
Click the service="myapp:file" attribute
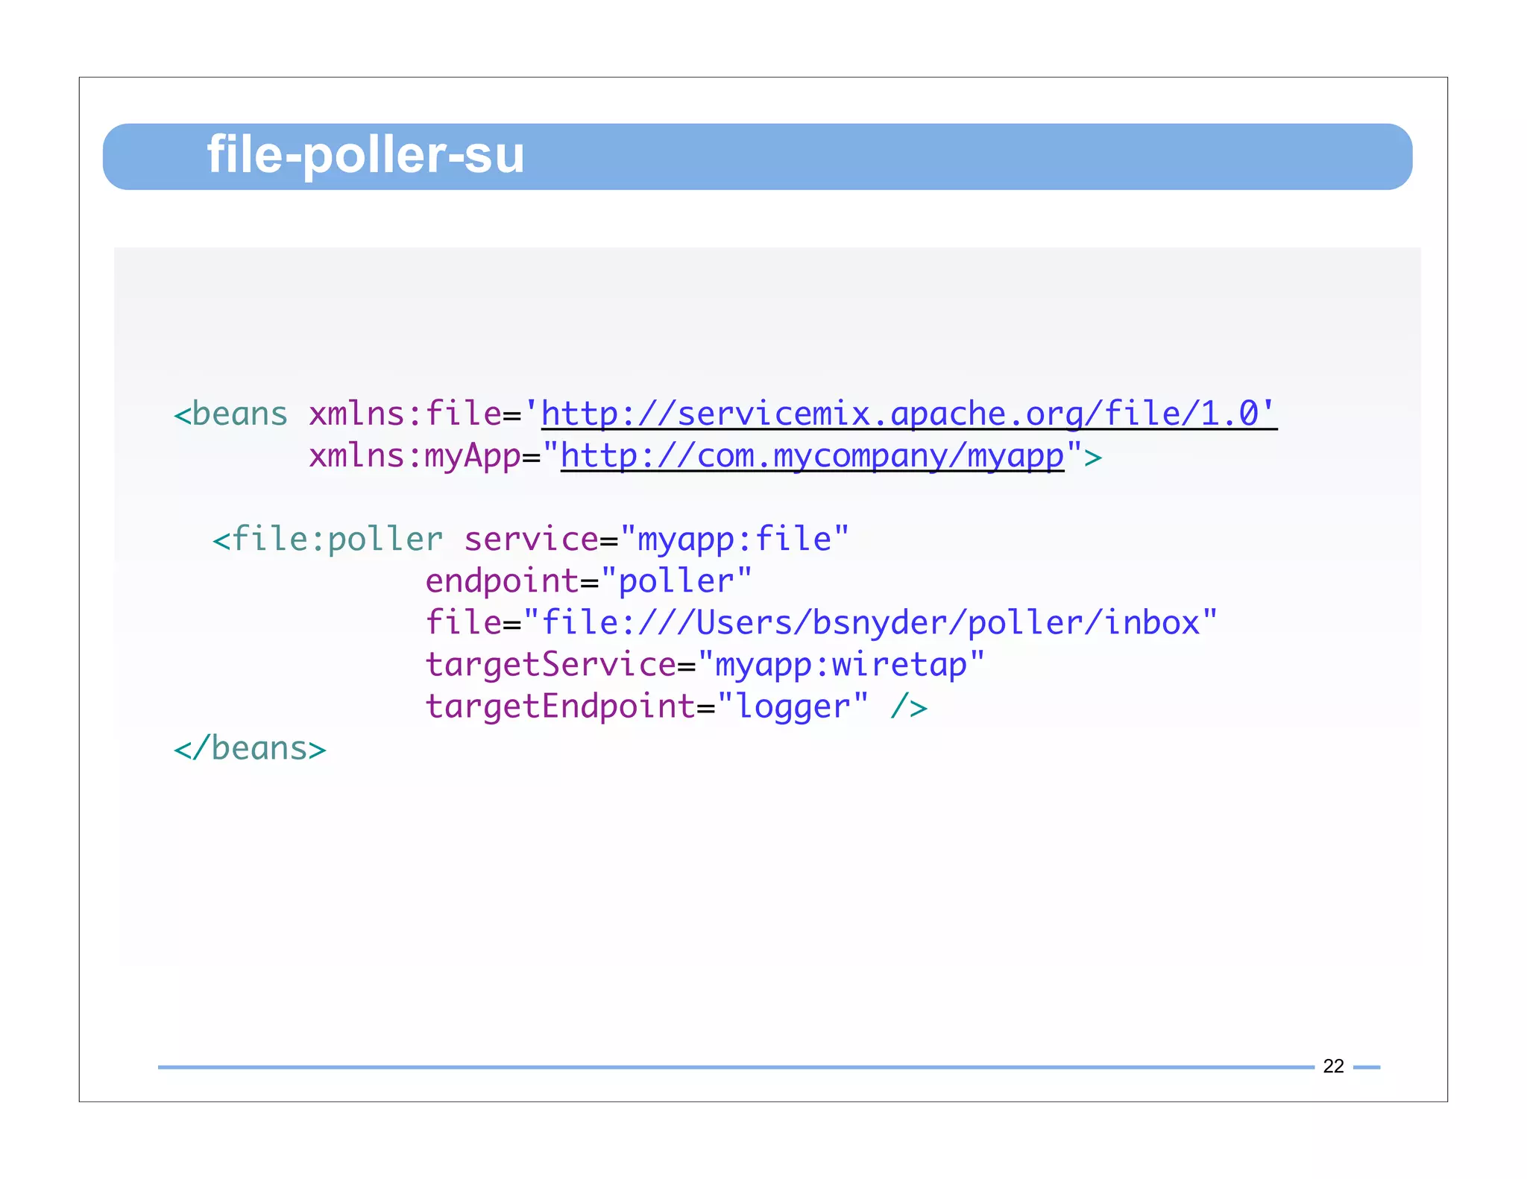(657, 539)
